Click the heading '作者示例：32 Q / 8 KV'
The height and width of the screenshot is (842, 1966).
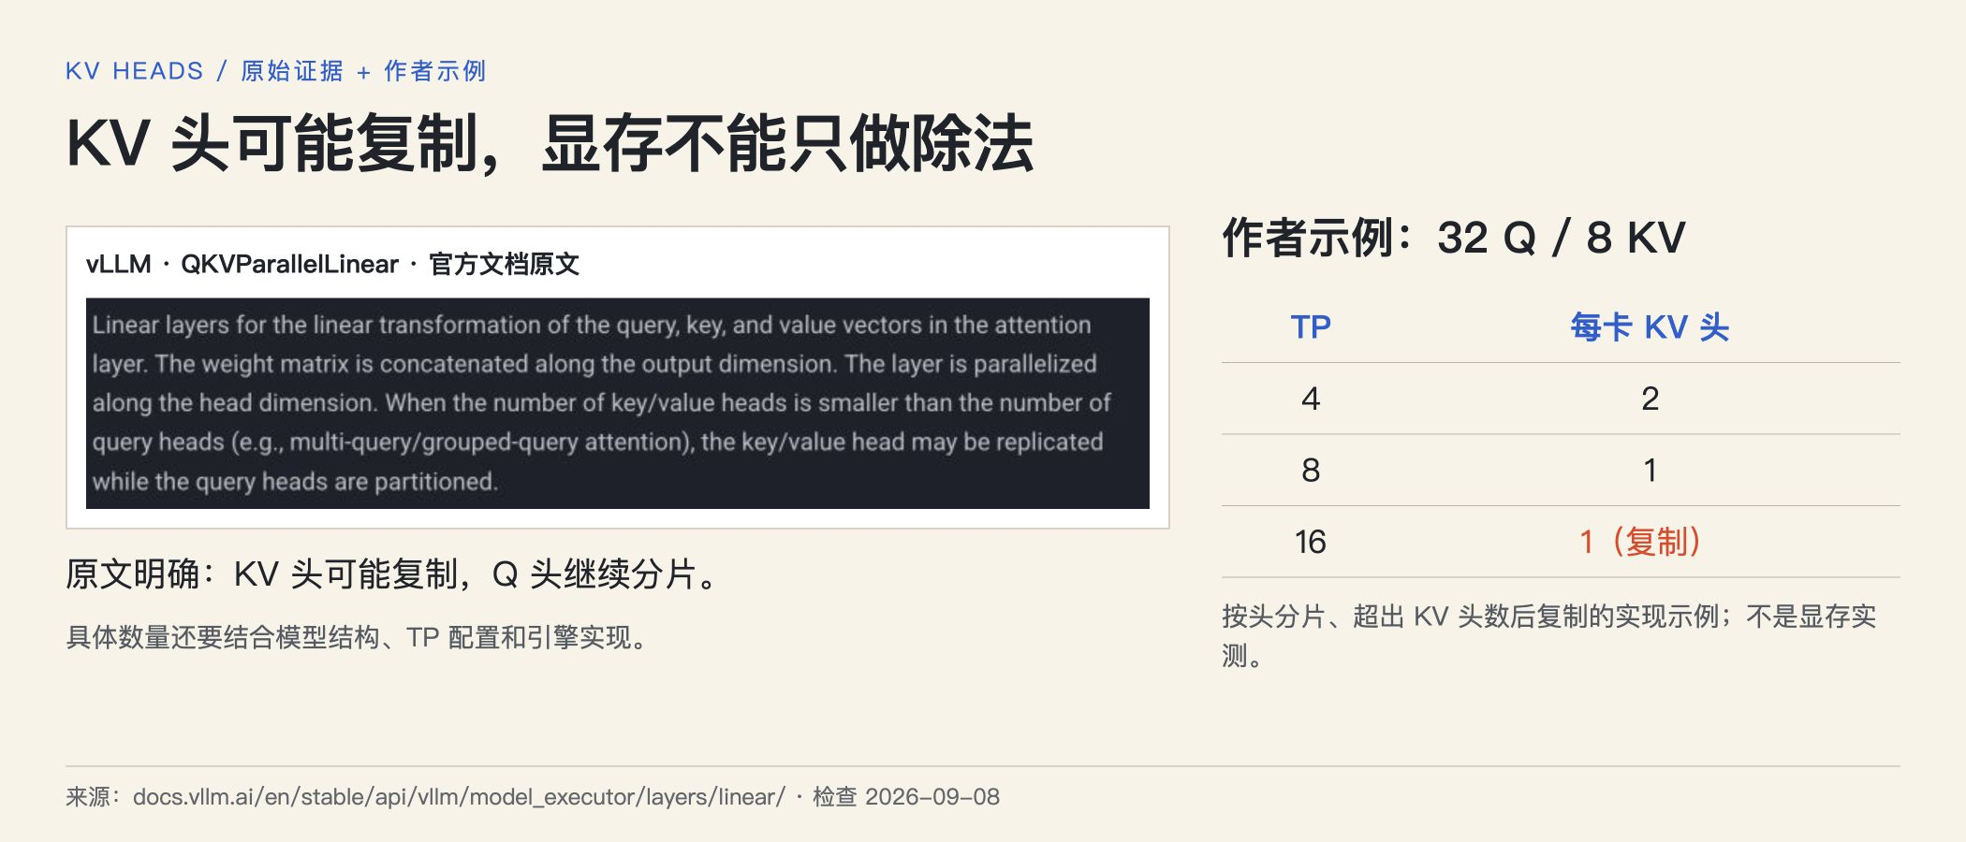[1454, 238]
